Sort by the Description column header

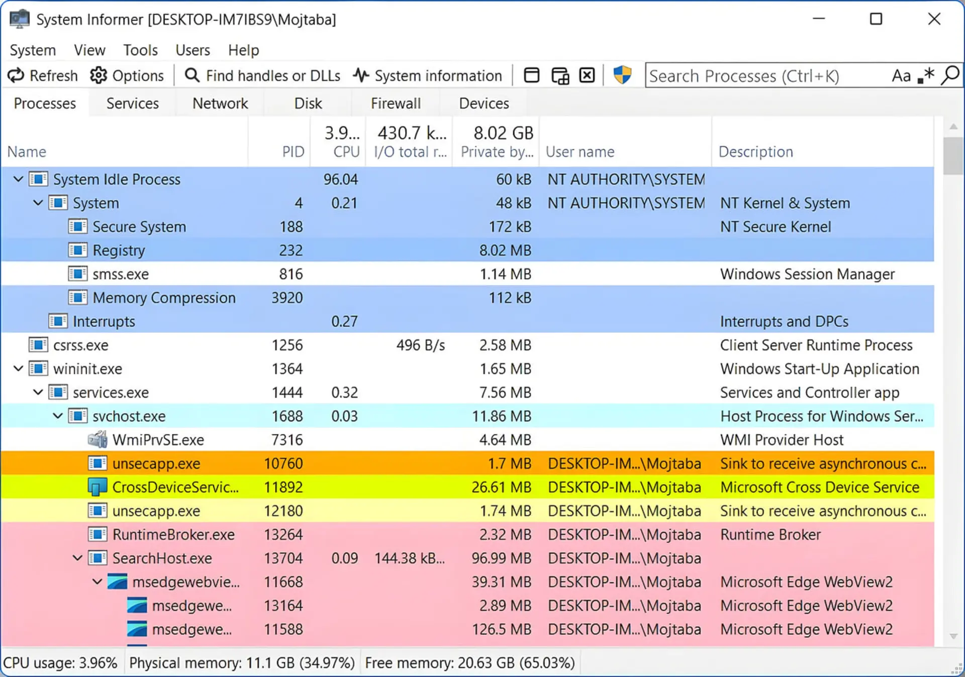tap(823, 142)
